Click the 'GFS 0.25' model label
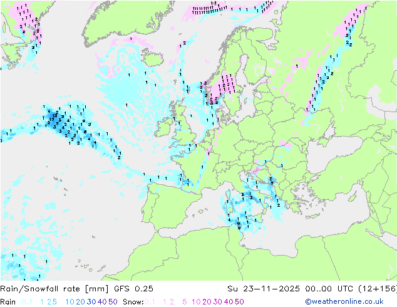397x307 pixels. coord(133,289)
